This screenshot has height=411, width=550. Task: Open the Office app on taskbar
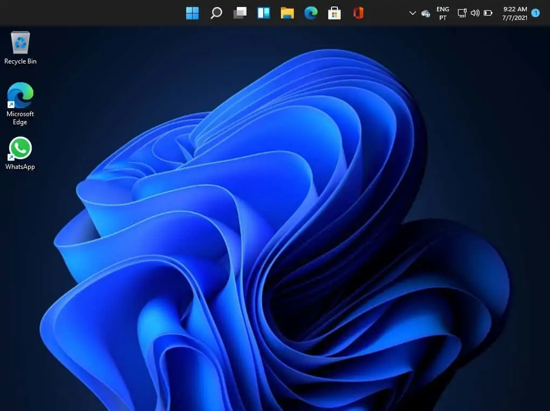tap(358, 13)
